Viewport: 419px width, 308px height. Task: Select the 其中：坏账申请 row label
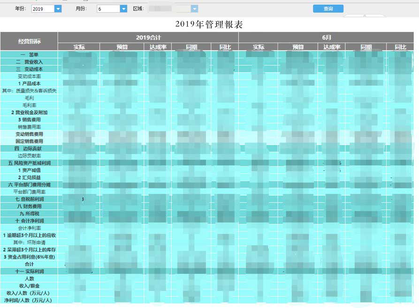29,242
